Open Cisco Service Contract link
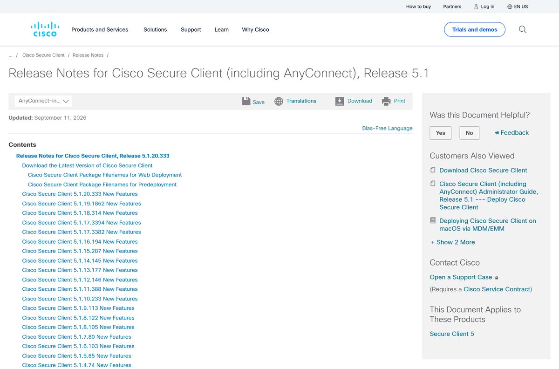Viewport: 559px width, 369px height. [497, 289]
